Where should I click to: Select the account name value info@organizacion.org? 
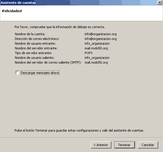pyautogui.click(x=100, y=34)
